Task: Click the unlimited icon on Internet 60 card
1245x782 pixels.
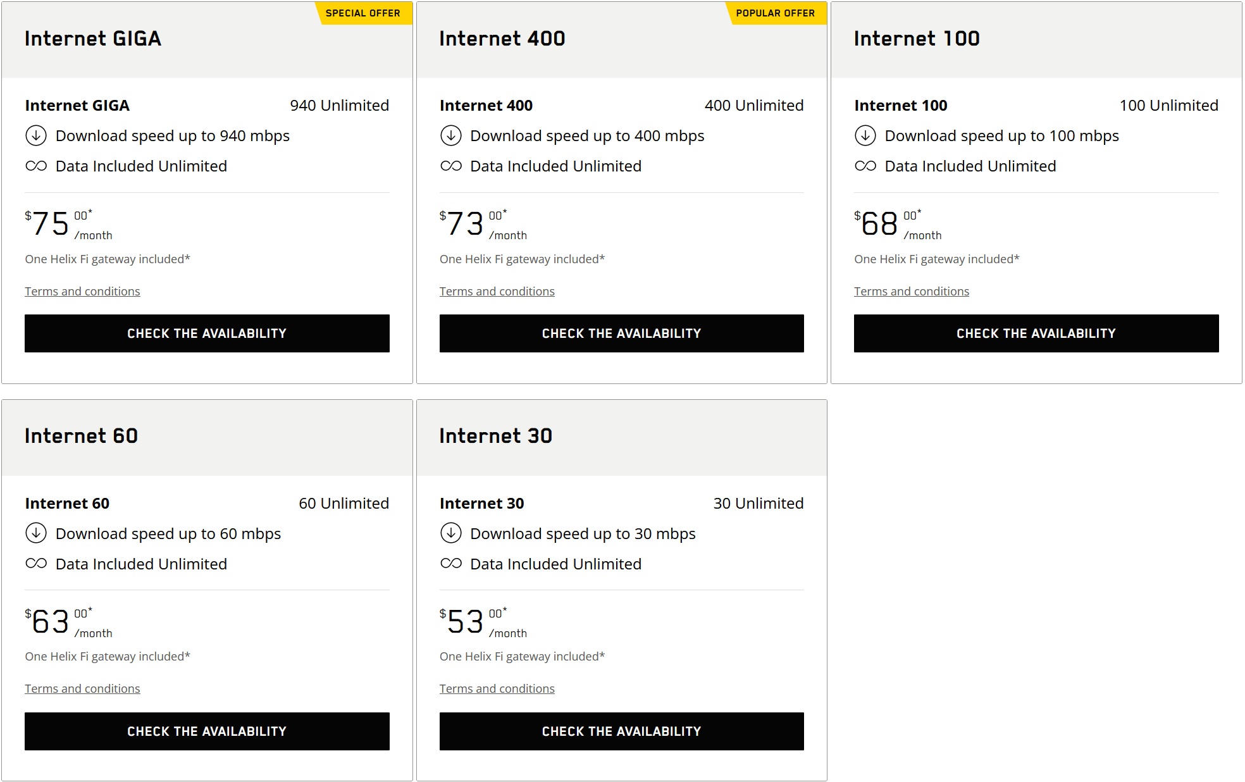Action: [x=36, y=564]
